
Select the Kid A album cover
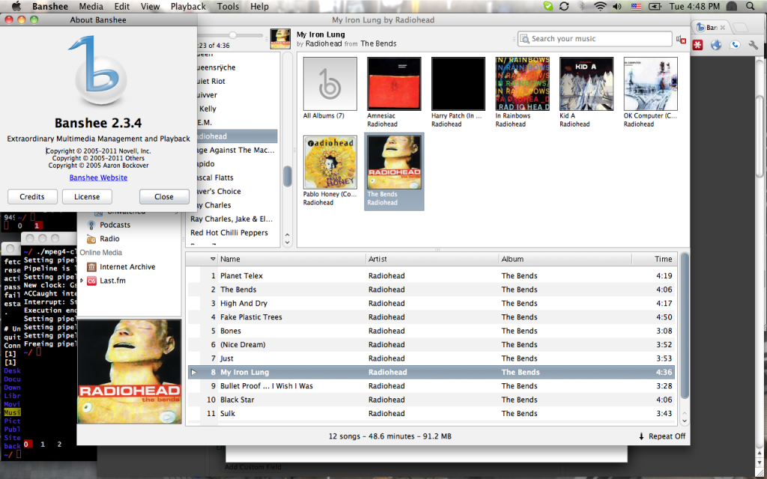(x=586, y=84)
